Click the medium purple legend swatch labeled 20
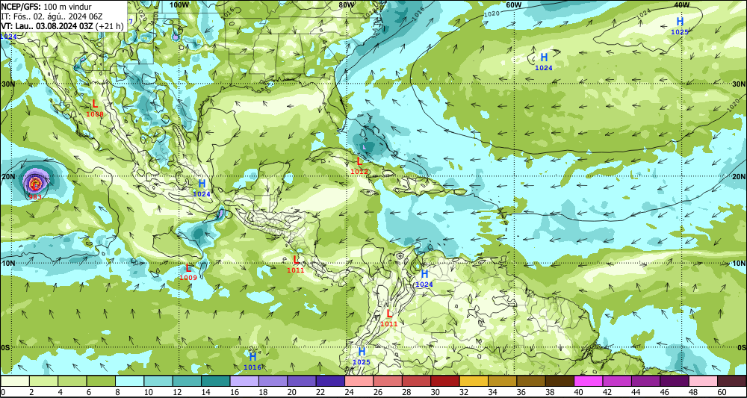Viewport: 747px width, 398px height. (301, 381)
